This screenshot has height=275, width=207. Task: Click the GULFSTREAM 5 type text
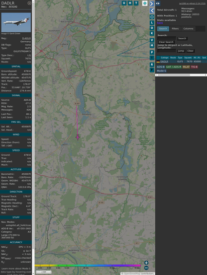tap(22, 51)
